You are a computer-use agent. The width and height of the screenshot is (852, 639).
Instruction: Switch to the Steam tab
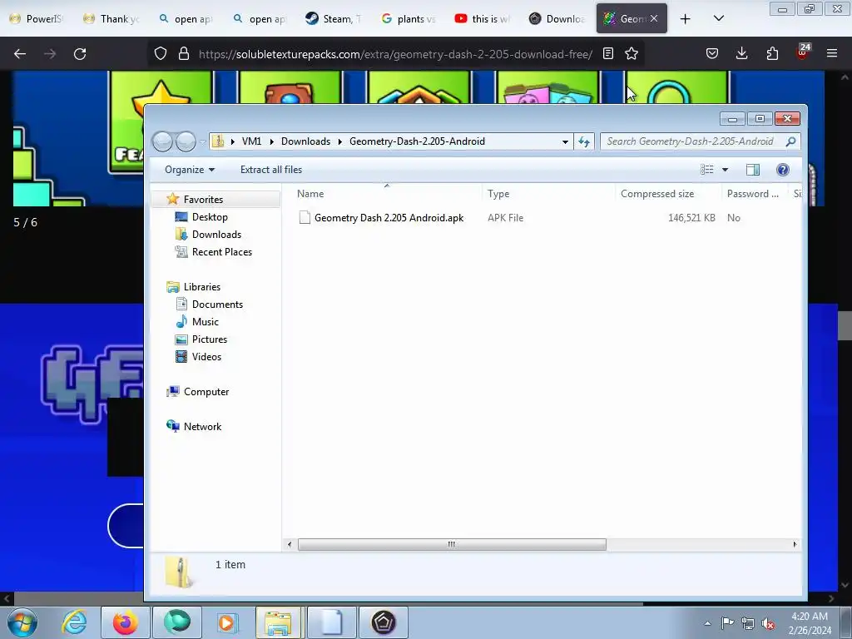pos(334,18)
